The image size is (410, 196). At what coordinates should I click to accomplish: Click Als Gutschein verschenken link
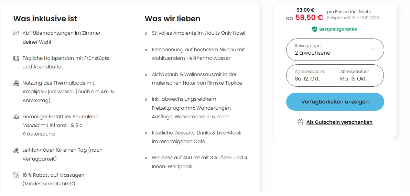pyautogui.click(x=339, y=122)
